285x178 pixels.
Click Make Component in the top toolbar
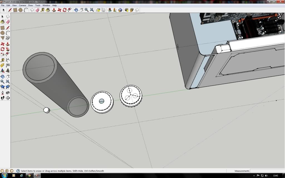click(32, 10)
